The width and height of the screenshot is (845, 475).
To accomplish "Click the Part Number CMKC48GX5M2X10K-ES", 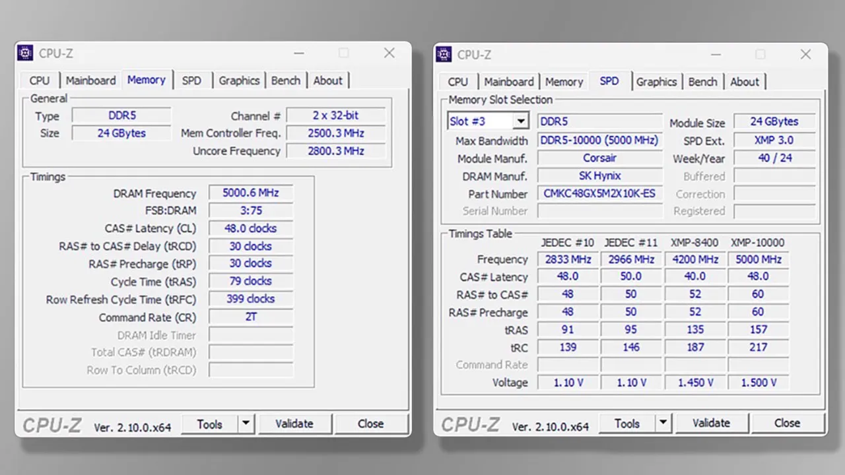I will (x=600, y=193).
